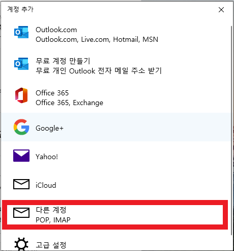Image resolution: width=234 pixels, height=251 pixels.
Task: Click the Outlook icon beside 무료 계정 만들기
Action: pos(21,64)
